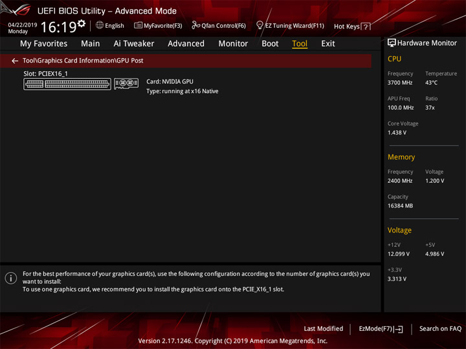The image size is (466, 349).
Task: Click the Slot: PCIEX16_1 label
Action: 45,74
